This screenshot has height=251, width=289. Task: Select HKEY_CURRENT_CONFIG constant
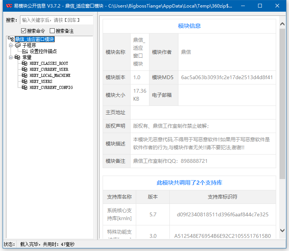point(51,87)
